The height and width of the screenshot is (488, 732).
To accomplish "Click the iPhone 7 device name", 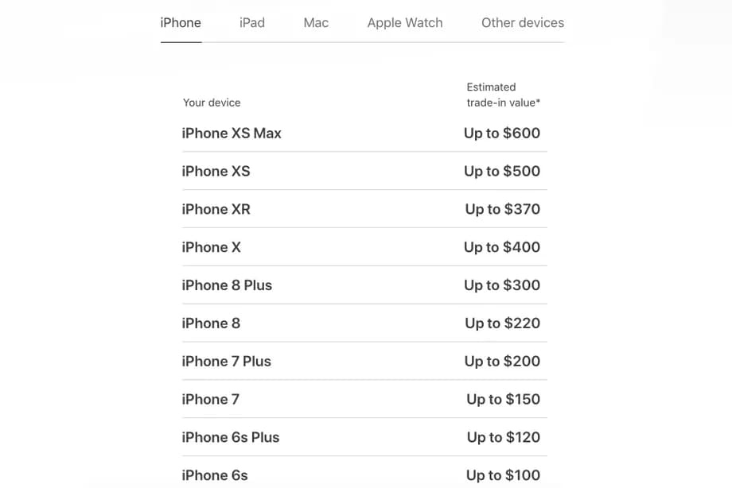I will tap(210, 400).
